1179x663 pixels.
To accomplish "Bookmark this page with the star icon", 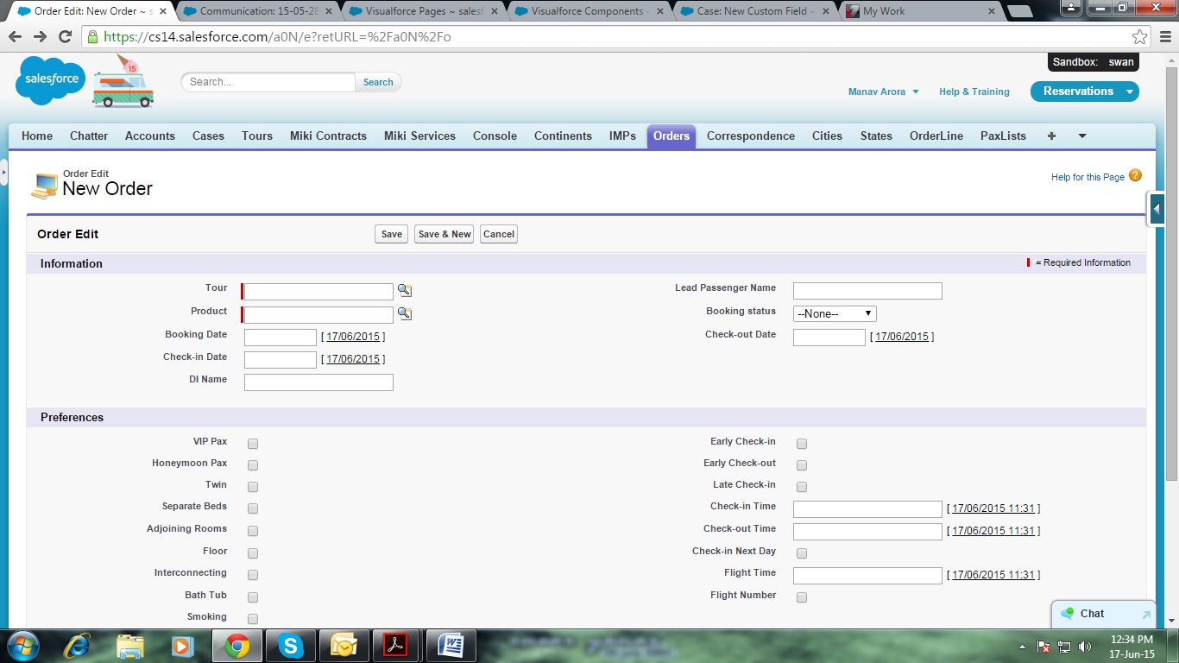I will [x=1140, y=37].
